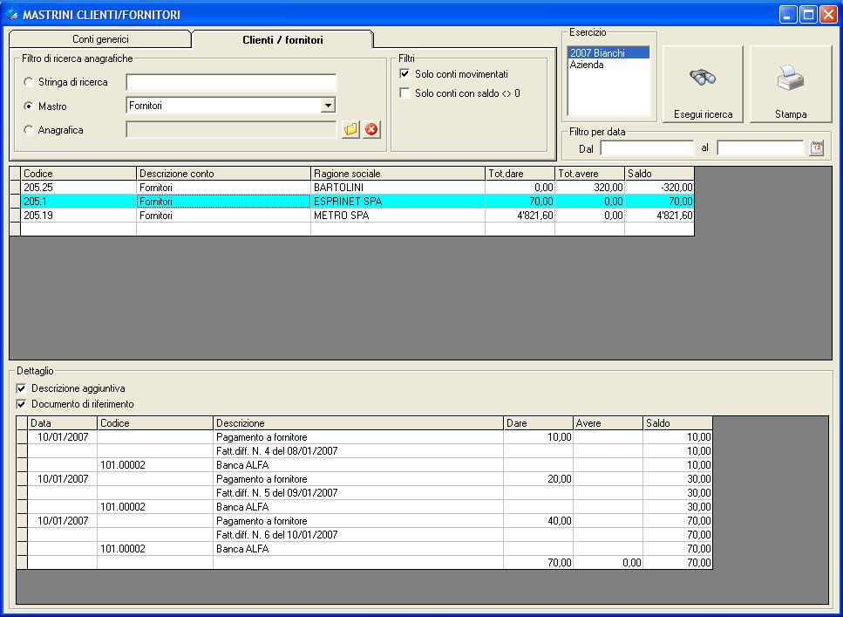
Task: Switch to the Conti generici tab
Action: [100, 39]
